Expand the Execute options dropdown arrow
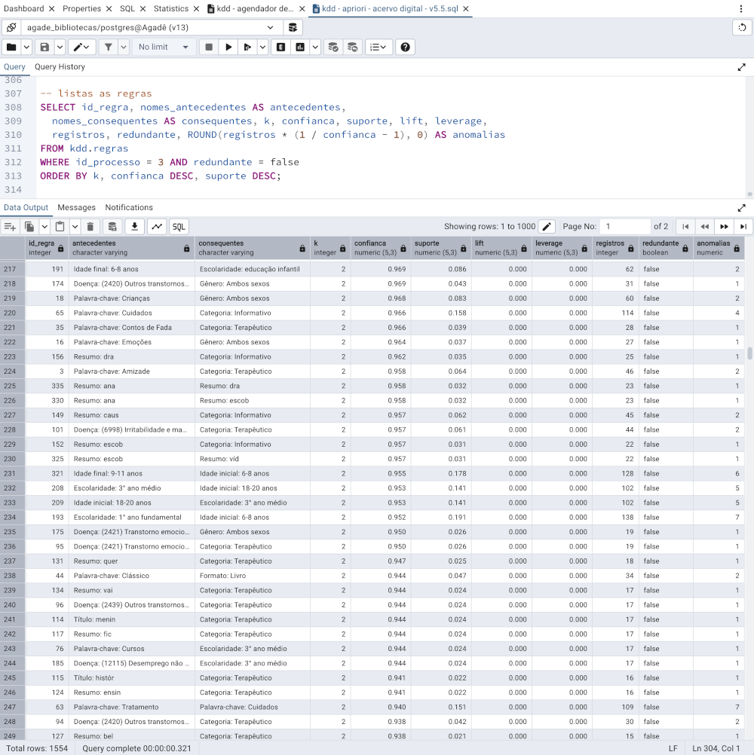754x755 pixels. [x=262, y=47]
